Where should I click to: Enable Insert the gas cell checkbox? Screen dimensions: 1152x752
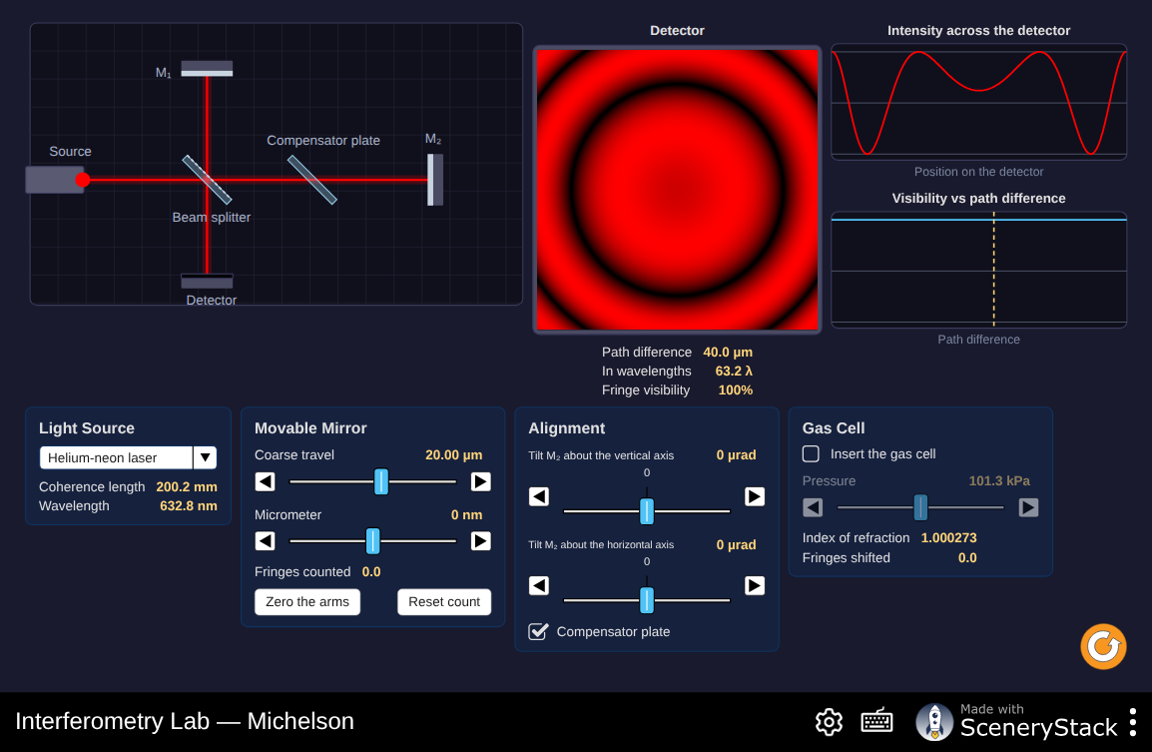(812, 453)
